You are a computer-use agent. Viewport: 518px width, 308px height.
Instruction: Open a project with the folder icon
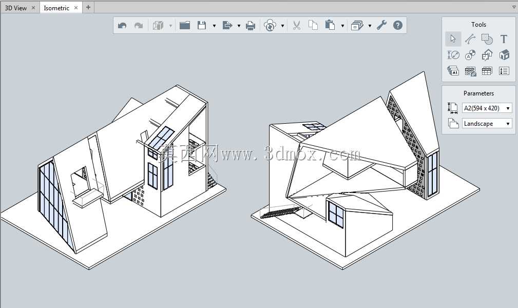(185, 25)
